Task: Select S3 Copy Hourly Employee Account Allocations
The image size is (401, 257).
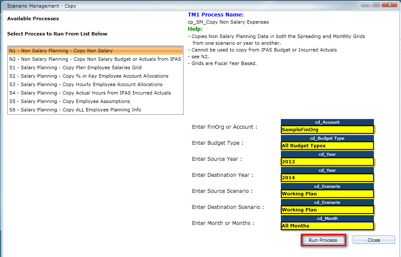Action: 95,84
